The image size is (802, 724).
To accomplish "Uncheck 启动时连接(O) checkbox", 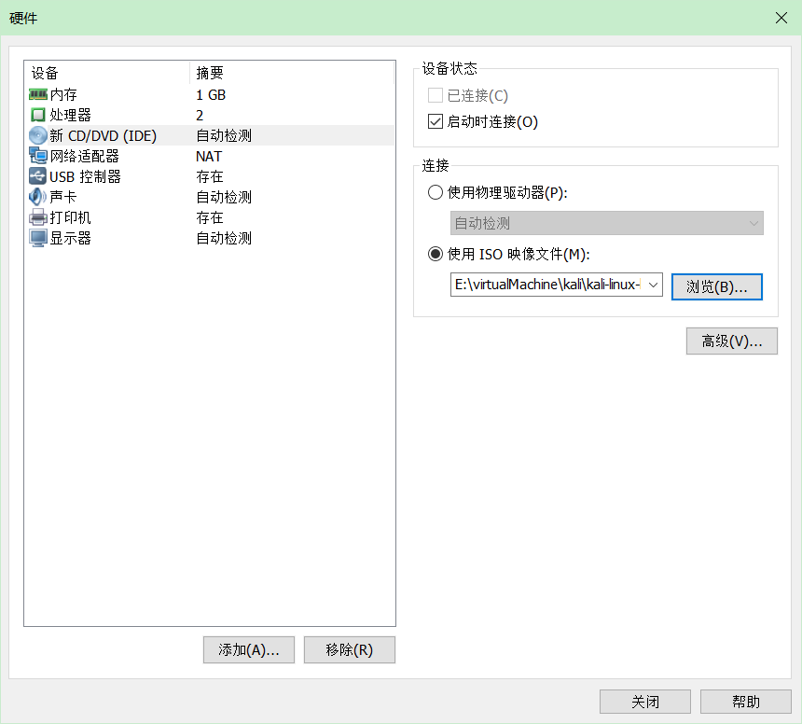I will 436,122.
